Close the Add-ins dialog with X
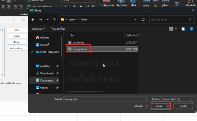The height and width of the screenshot is (121, 197). [23, 19]
